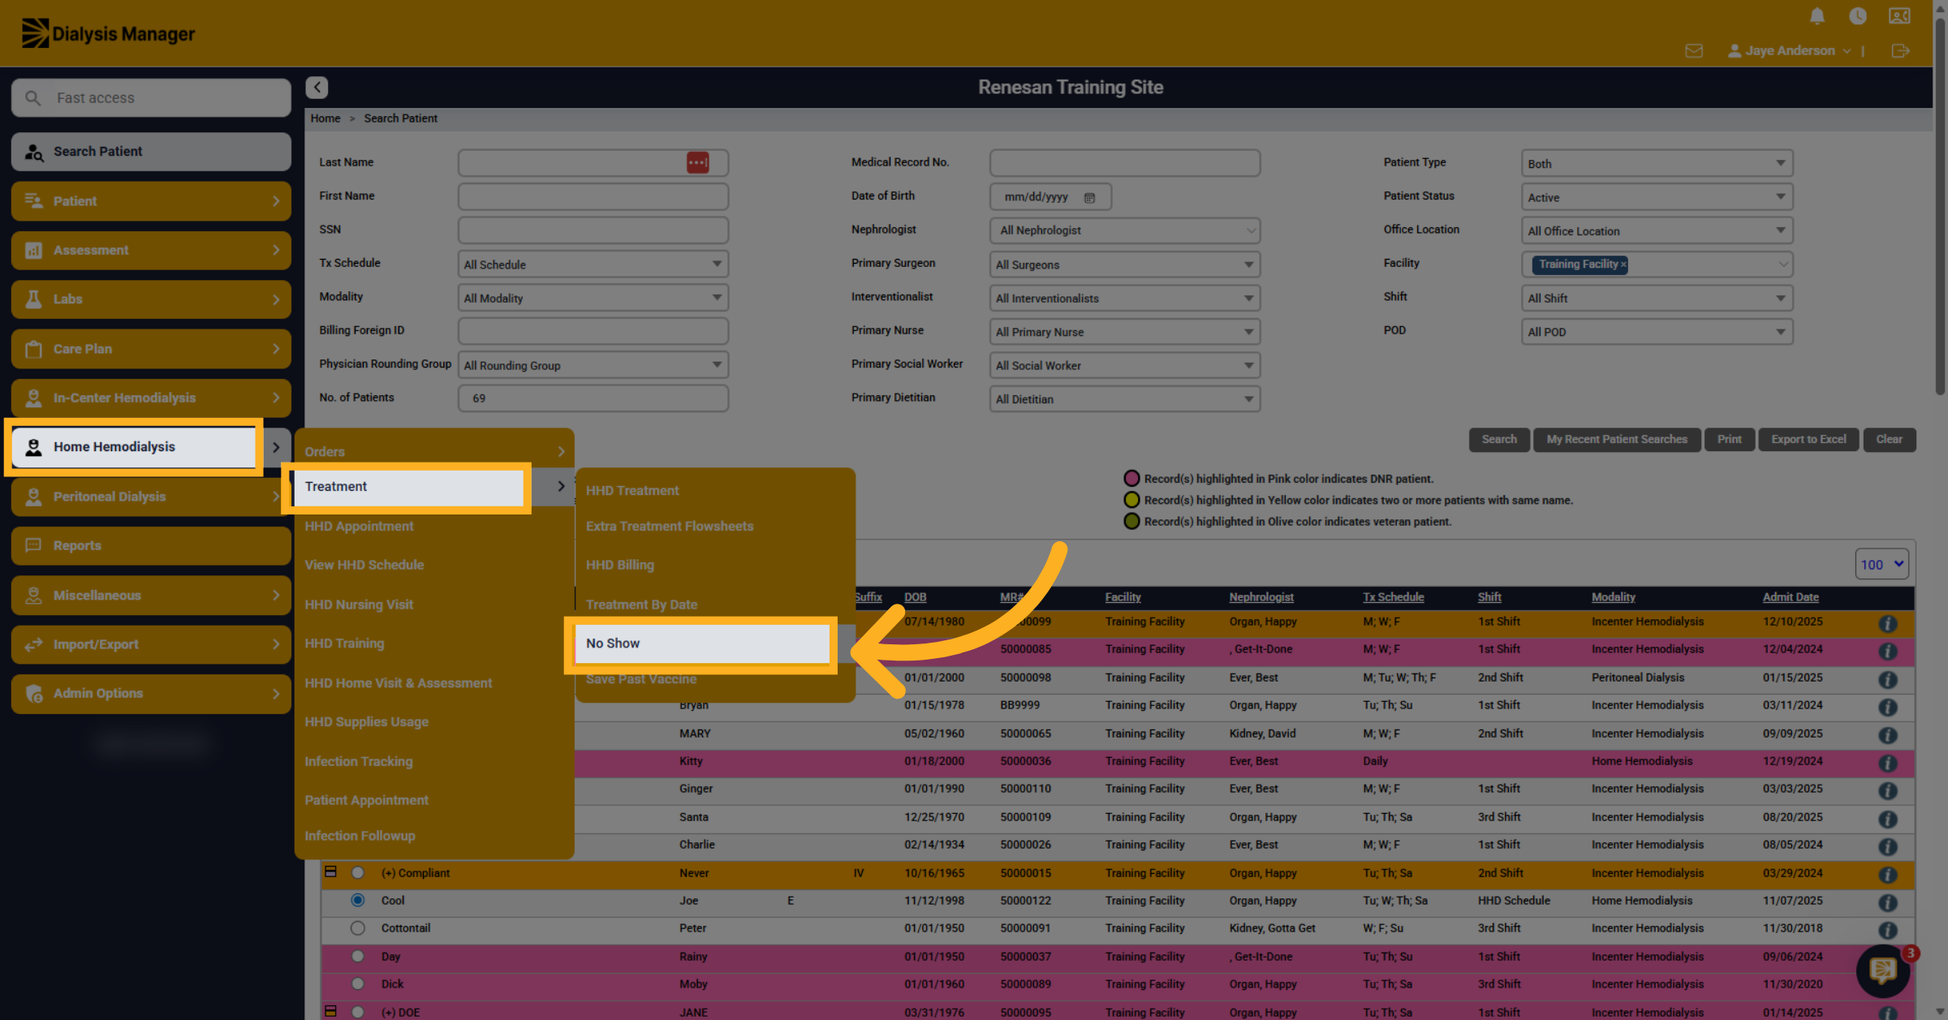Sort table by Admit Date header
This screenshot has height=1020, width=1948.
[1790, 597]
